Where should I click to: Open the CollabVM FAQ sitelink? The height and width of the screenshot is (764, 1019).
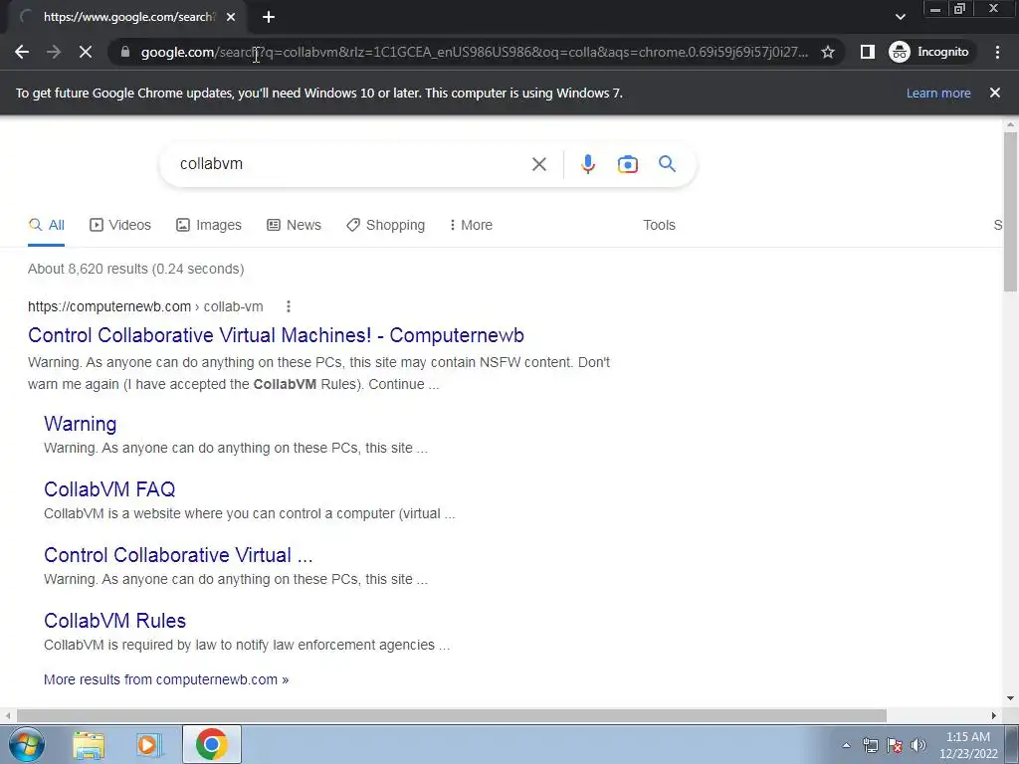(x=109, y=489)
